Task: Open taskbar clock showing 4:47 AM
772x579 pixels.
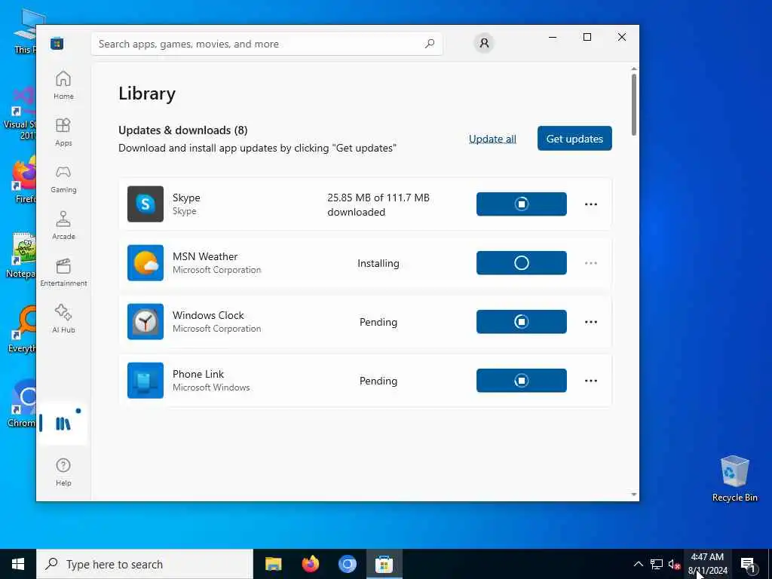Action: click(707, 564)
